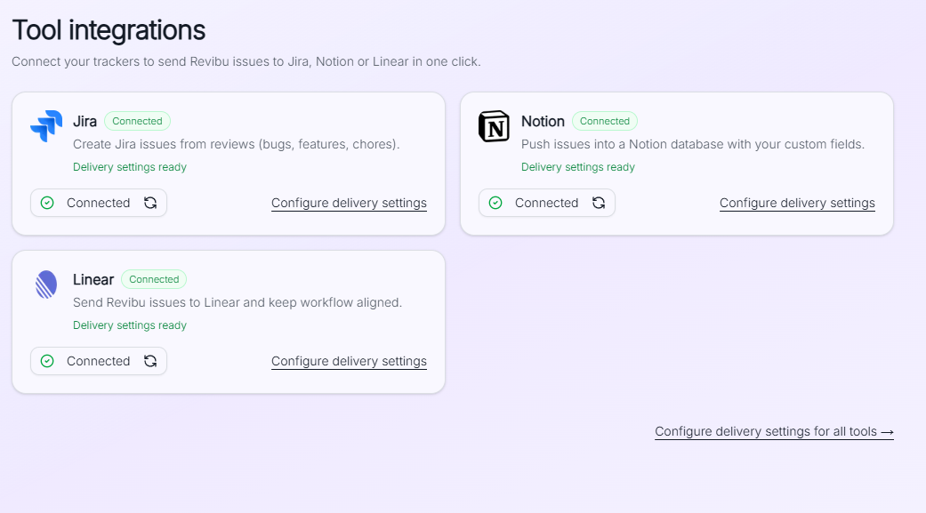The height and width of the screenshot is (513, 926).
Task: Open Jira delivery settings configuration
Action: point(349,203)
